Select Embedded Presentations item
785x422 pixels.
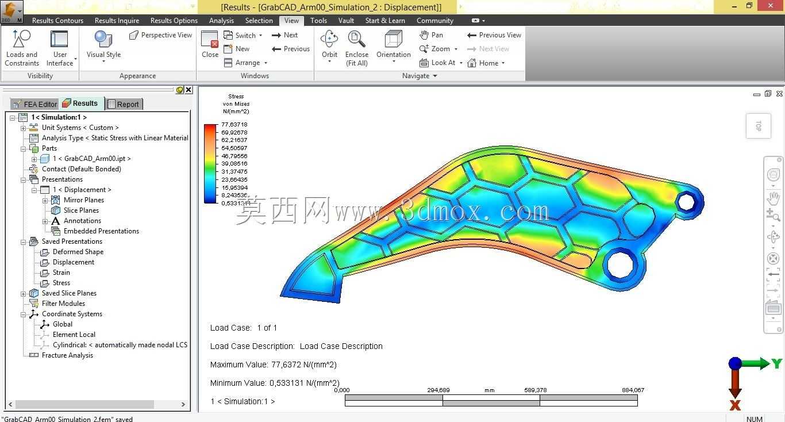coord(95,231)
